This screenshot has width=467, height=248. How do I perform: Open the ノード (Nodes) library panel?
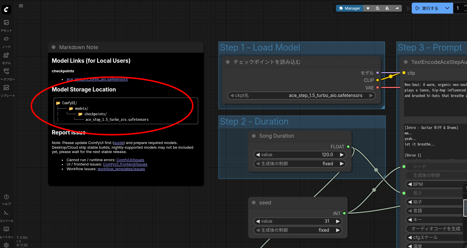6,39
